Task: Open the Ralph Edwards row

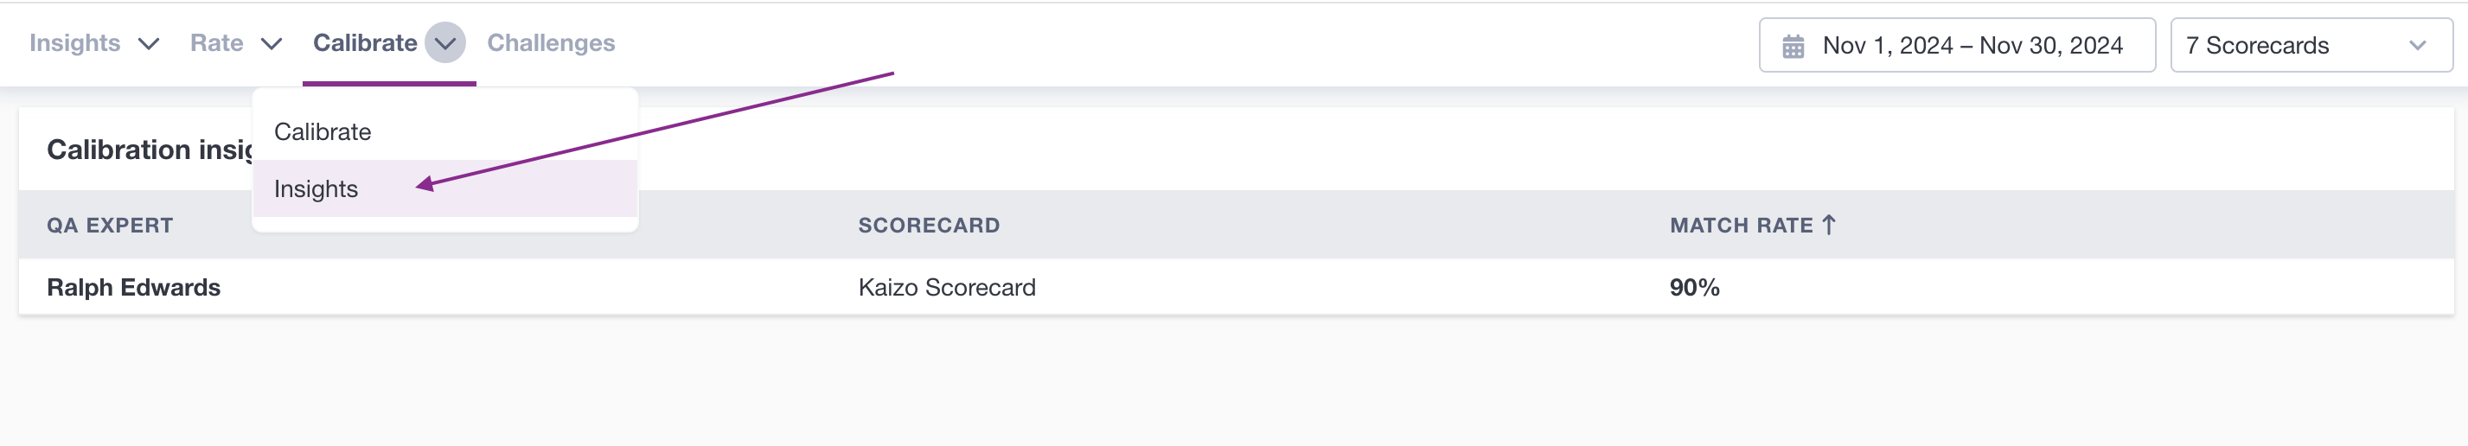Action: pos(134,287)
